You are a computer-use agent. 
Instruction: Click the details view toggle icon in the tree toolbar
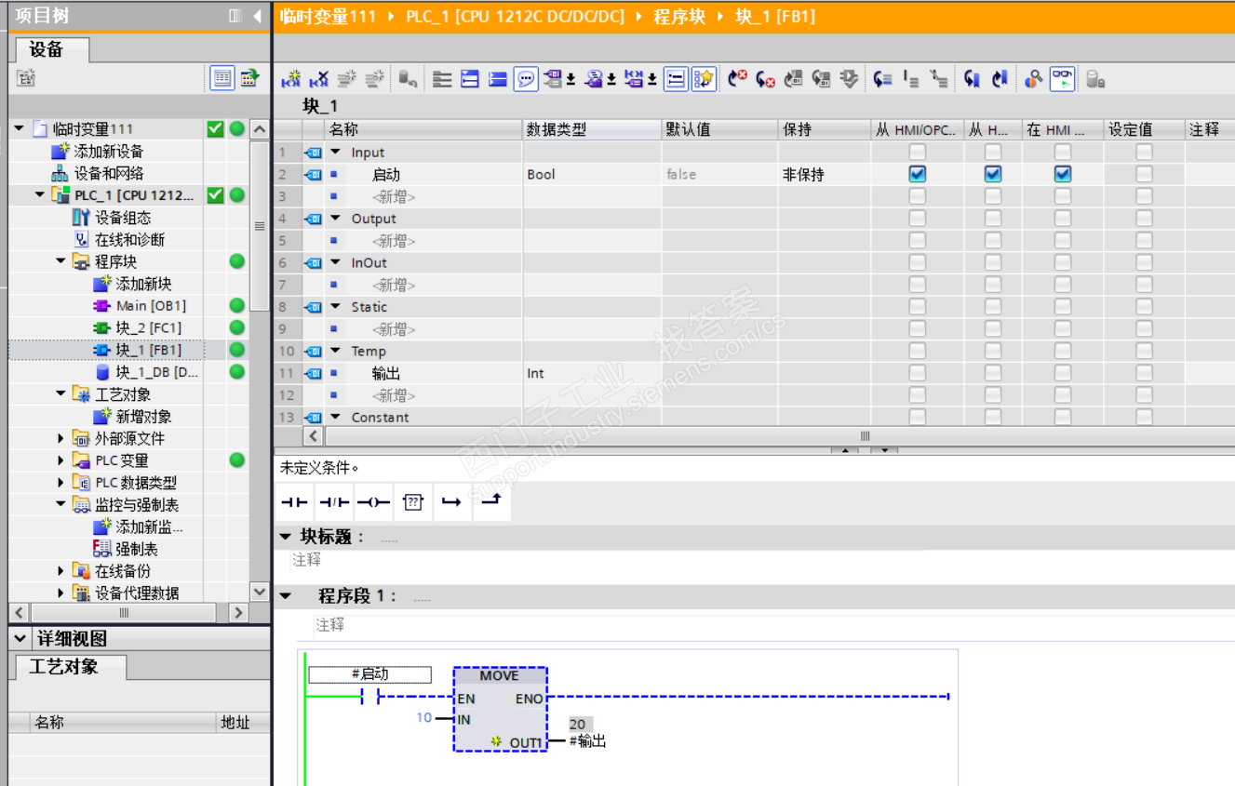coord(221,79)
